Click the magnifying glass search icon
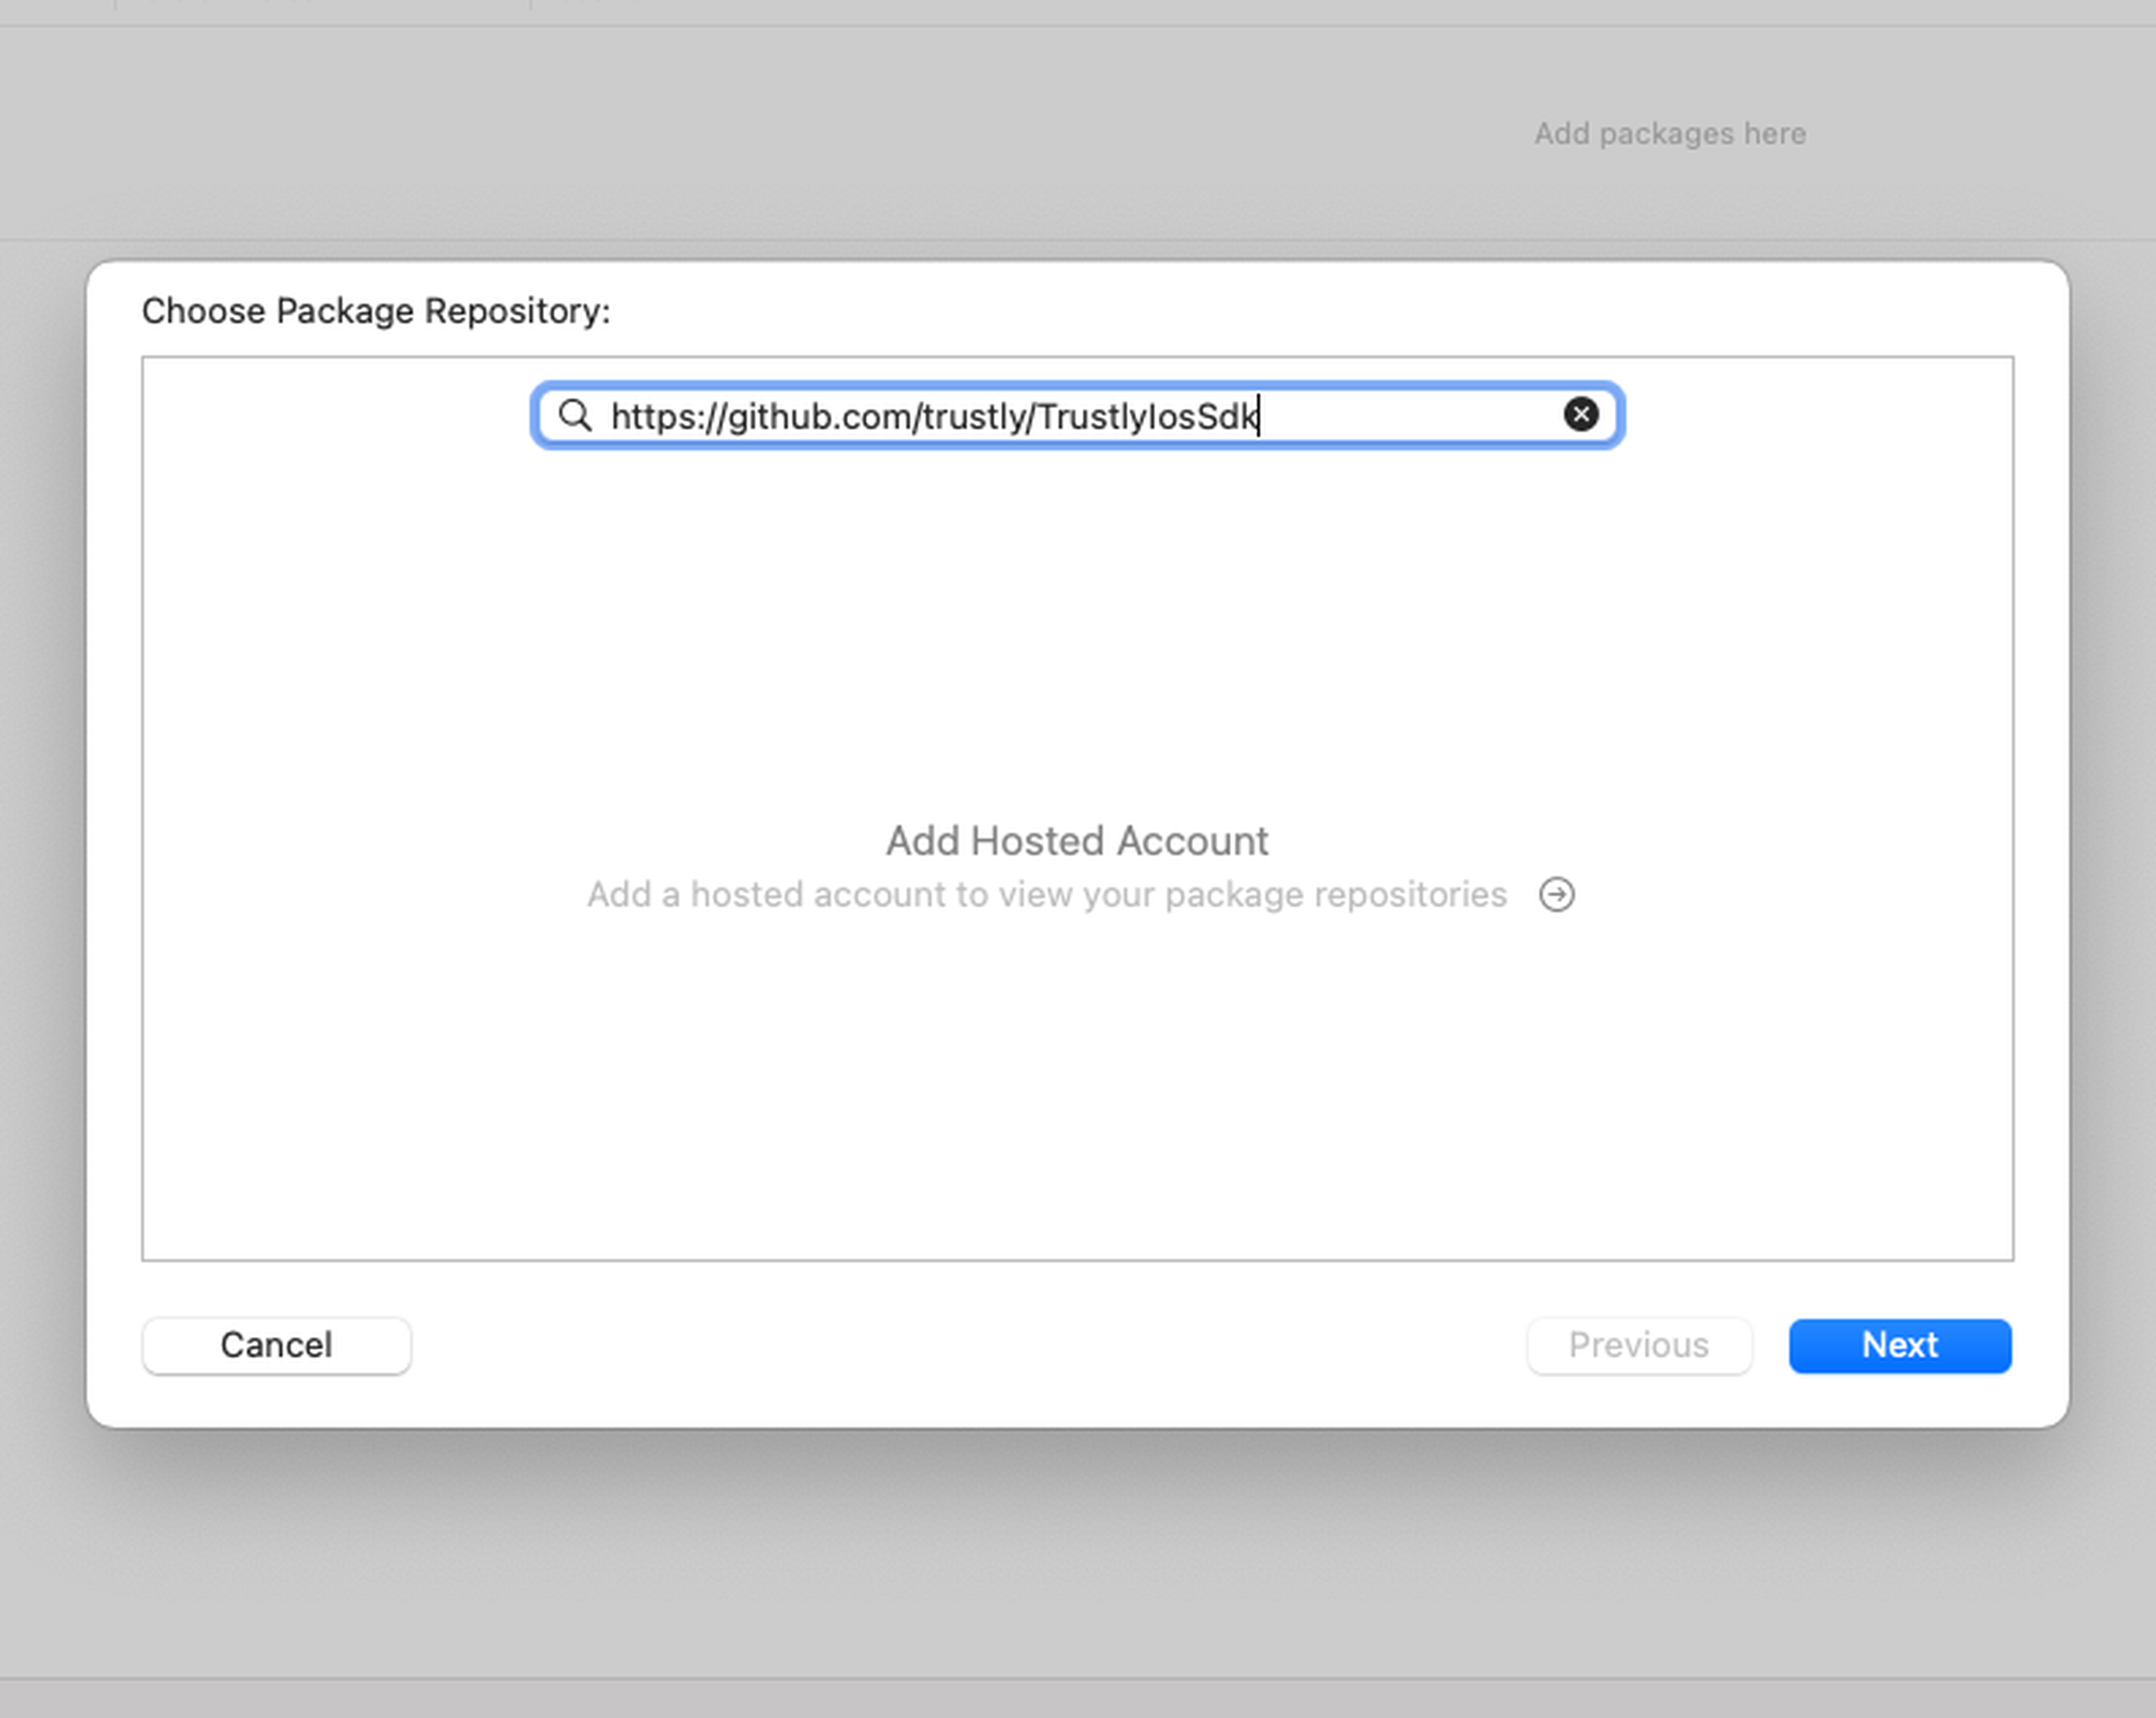The image size is (2156, 1718). [x=575, y=415]
